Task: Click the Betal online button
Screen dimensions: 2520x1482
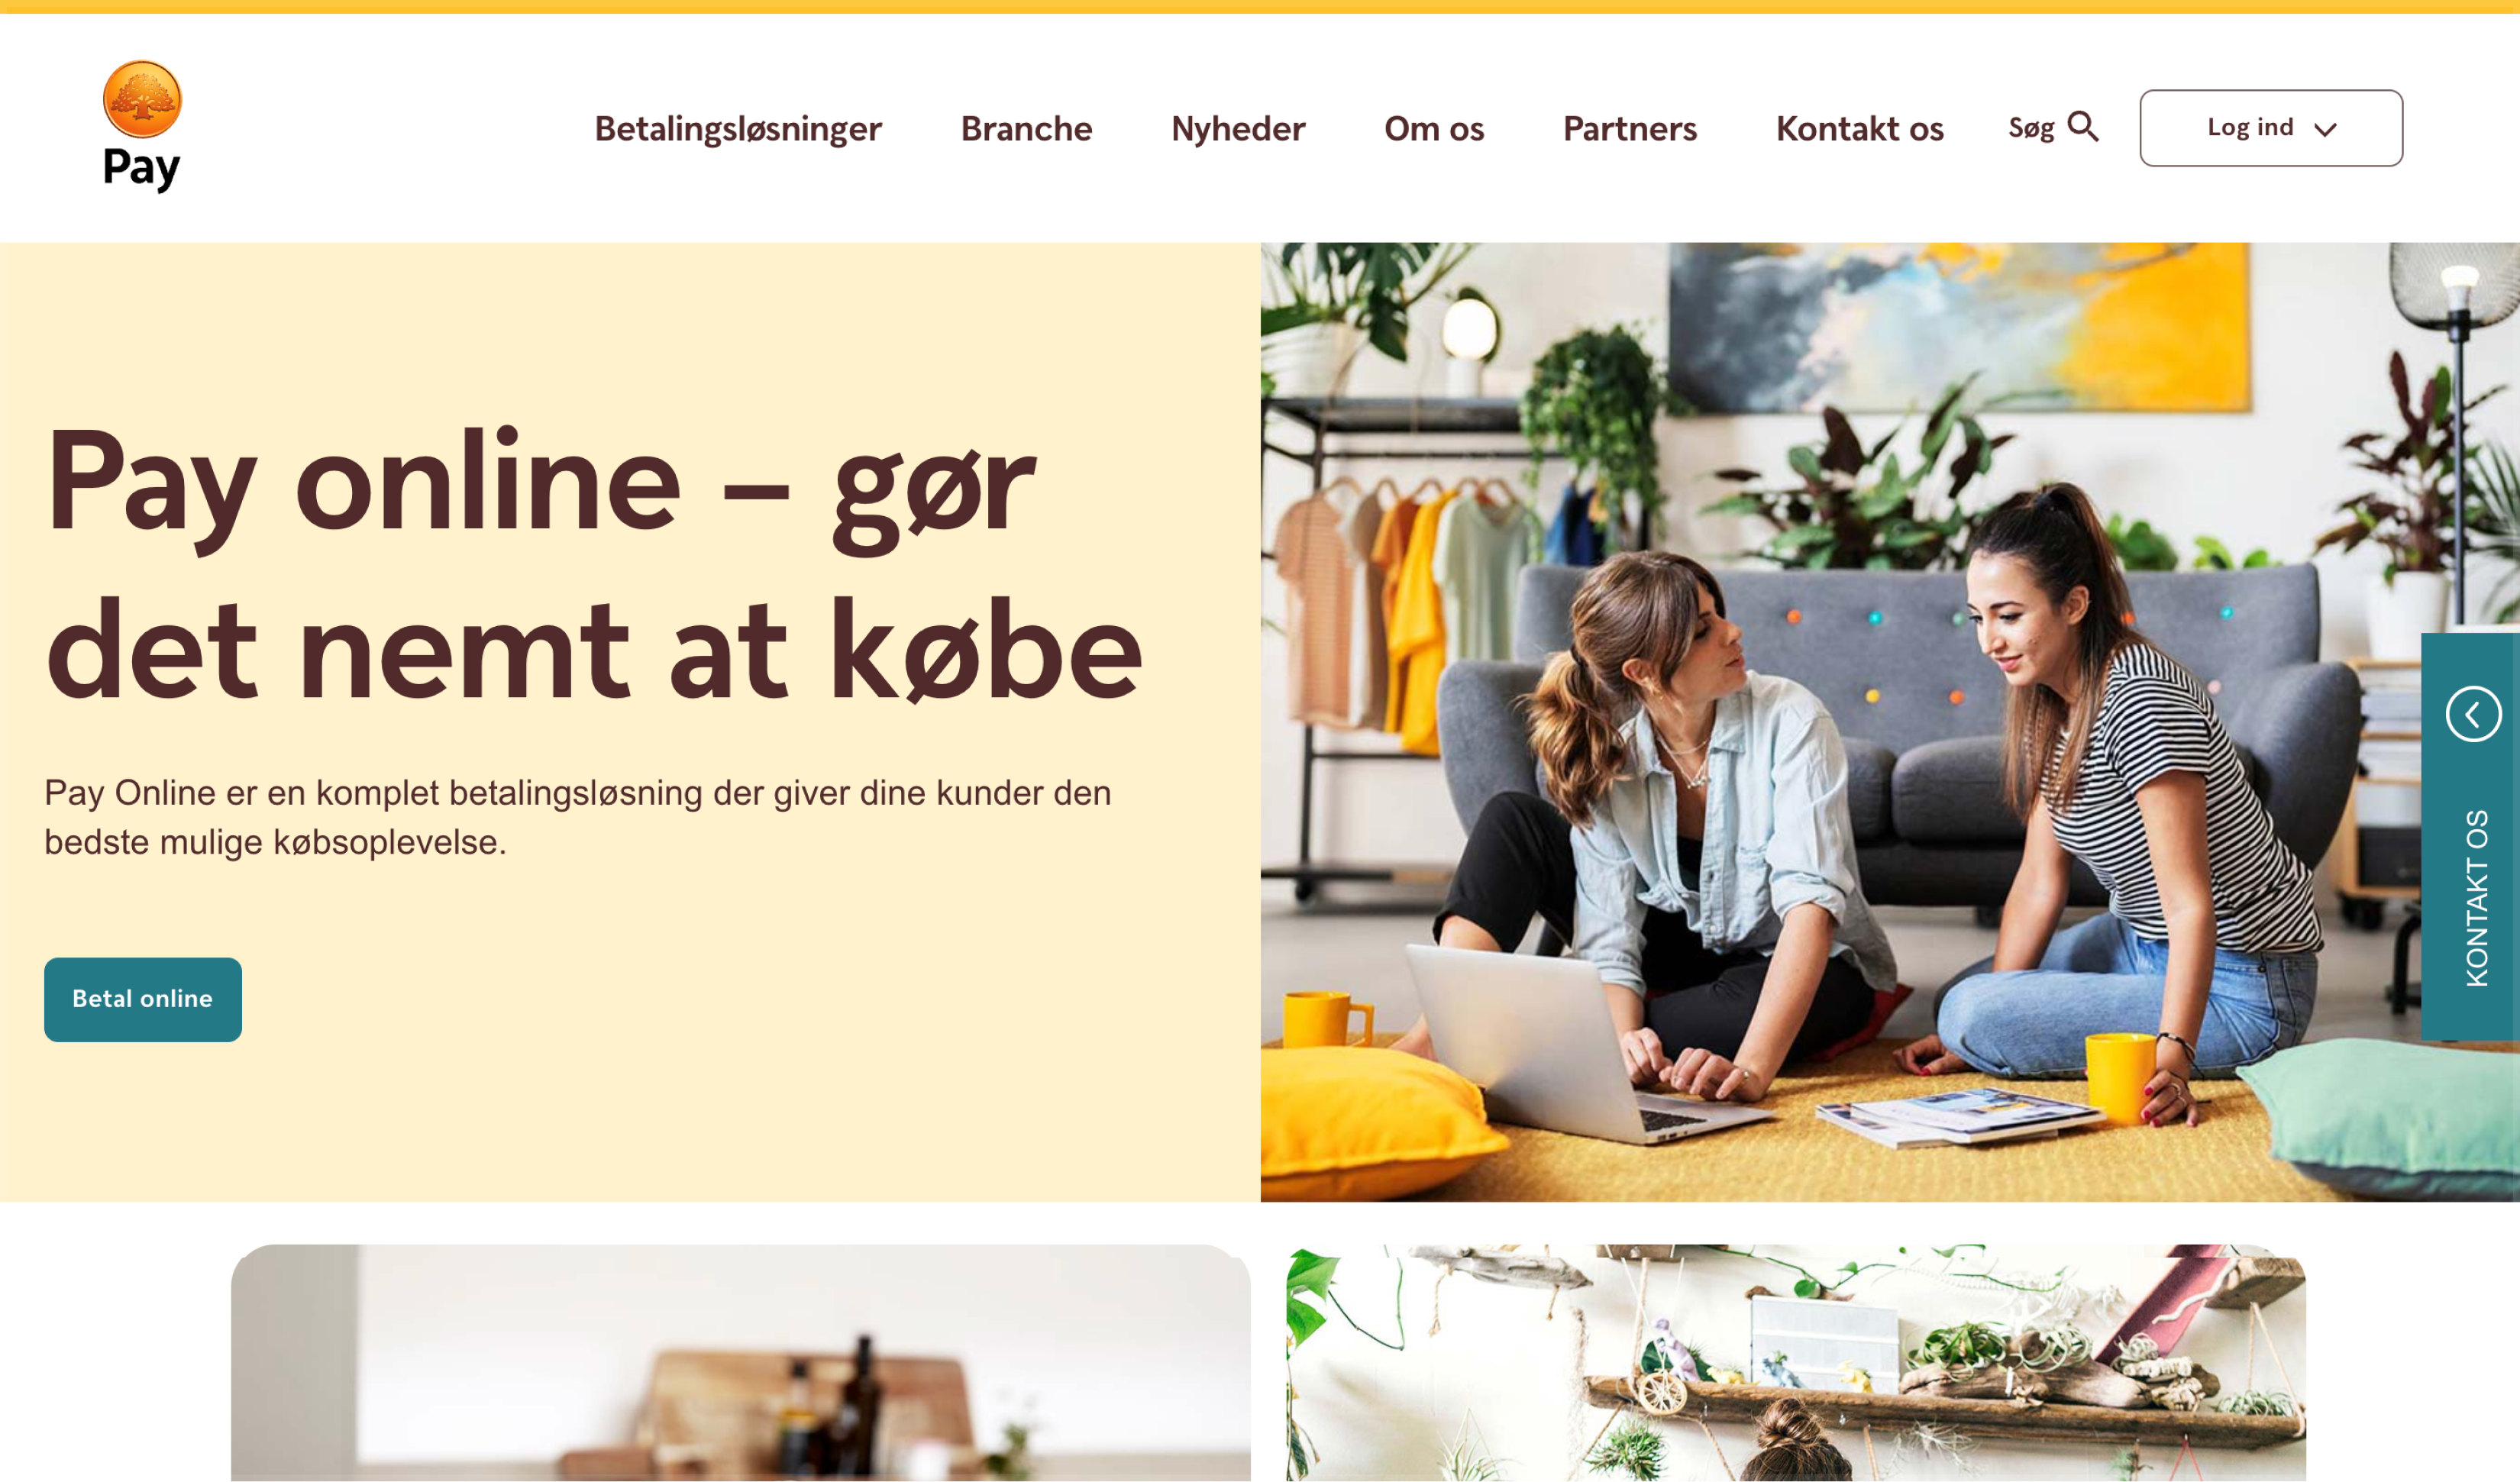Action: pos(143,1000)
